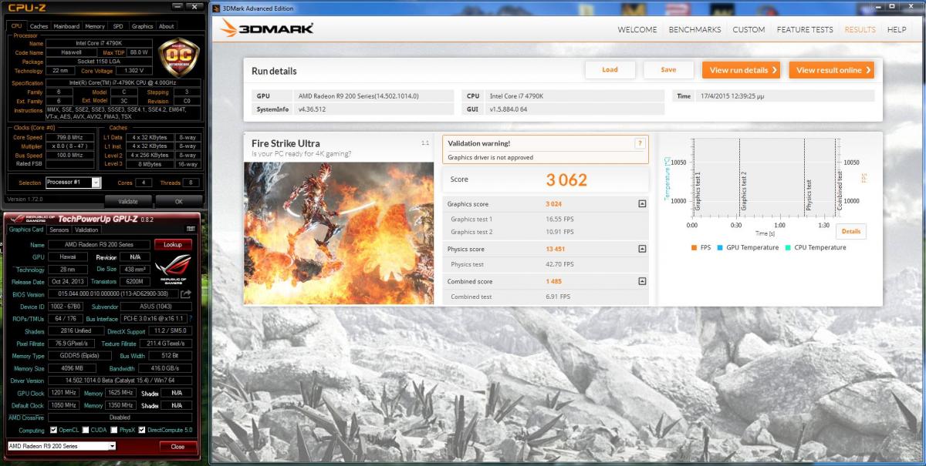Viewport: 926px width, 466px height.
Task: Click the GPU-Z bus interface question mark
Action: [191, 318]
